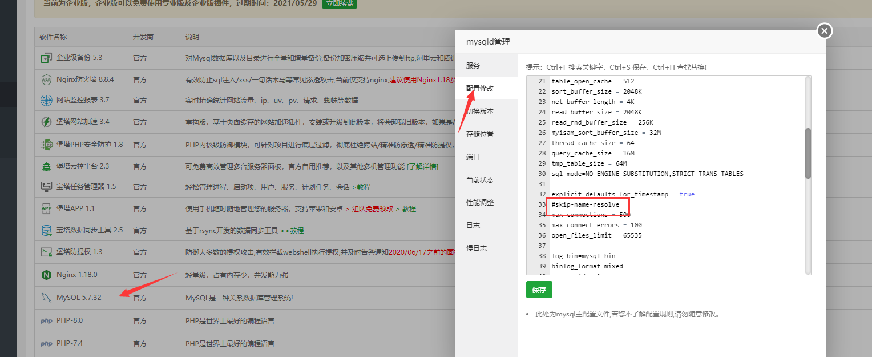Show the 当前状态 tab
Viewport: 872px width, 357px height.
click(486, 179)
